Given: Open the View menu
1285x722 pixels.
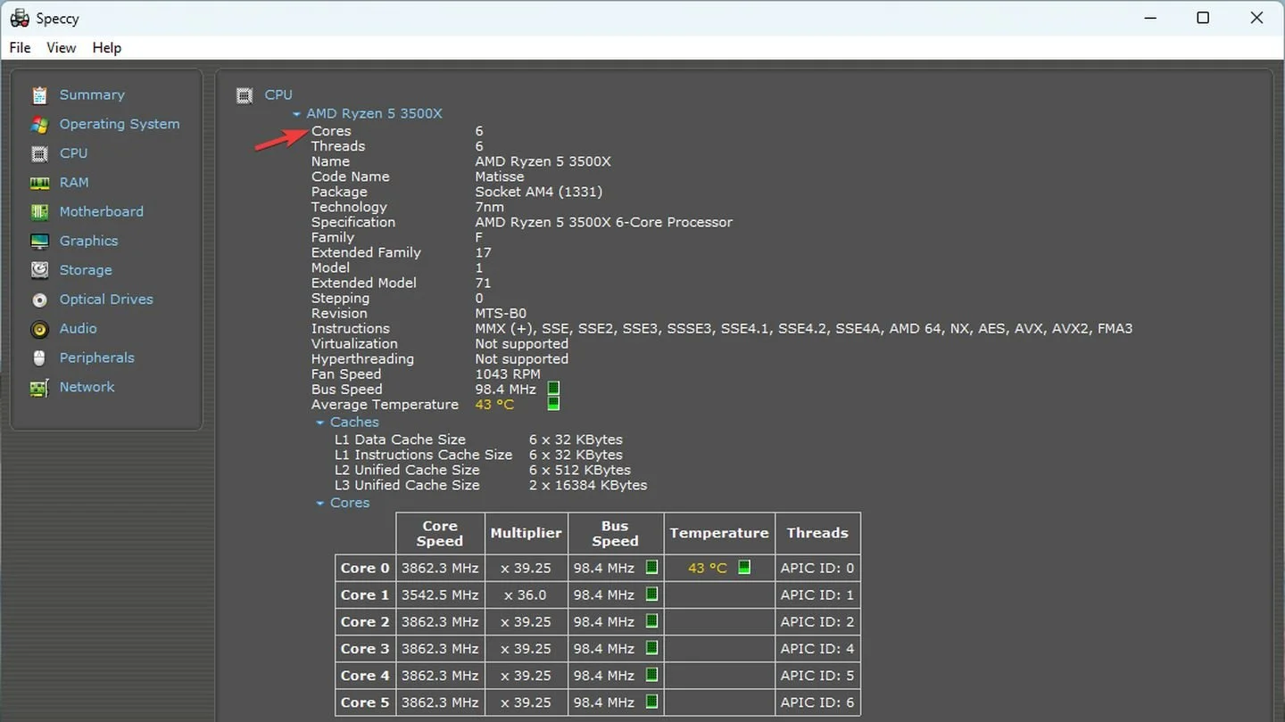Looking at the screenshot, I should coord(61,48).
